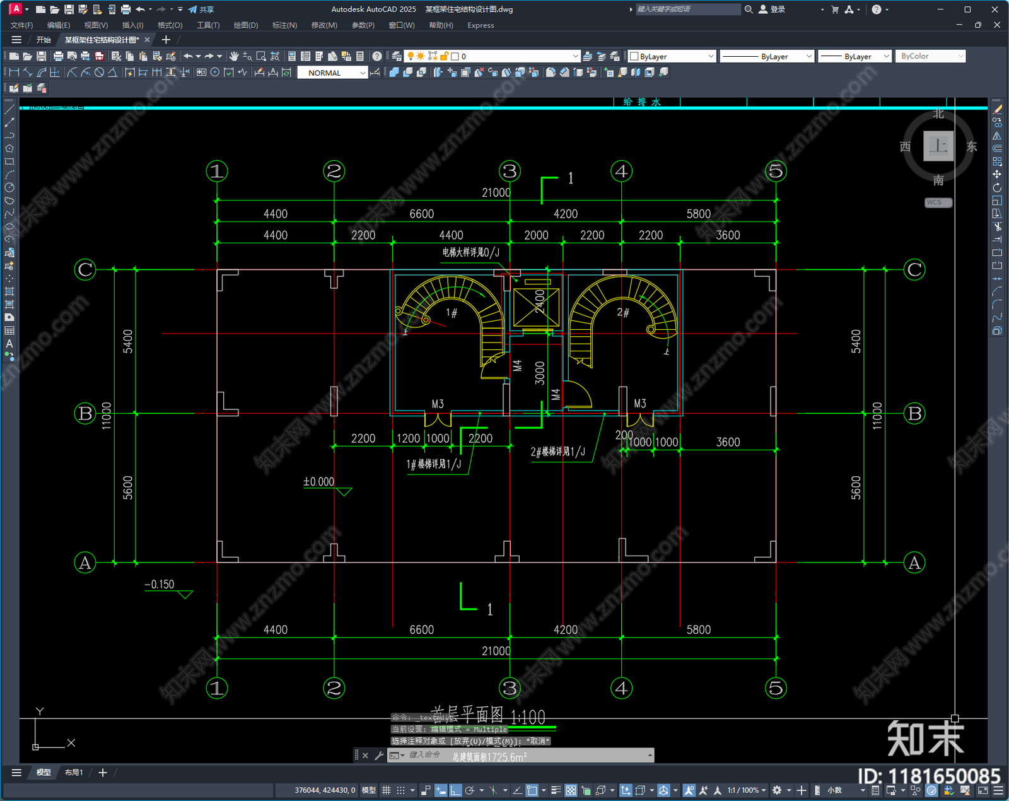Select the Angular dimension tool
Viewport: 1009px width, 801px height.
[112, 73]
